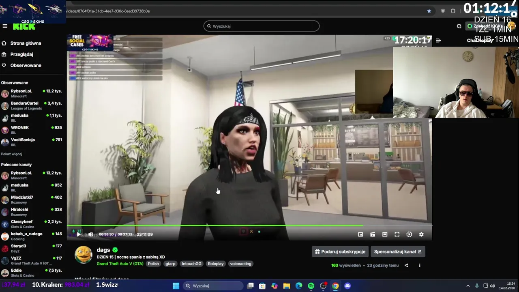This screenshot has height=292, width=519.
Task: Open video player settings gear
Action: [x=421, y=234]
